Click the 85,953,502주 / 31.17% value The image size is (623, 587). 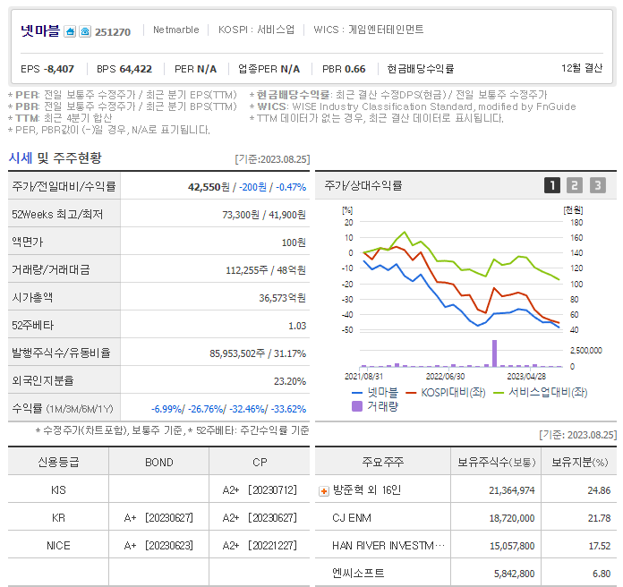(258, 353)
